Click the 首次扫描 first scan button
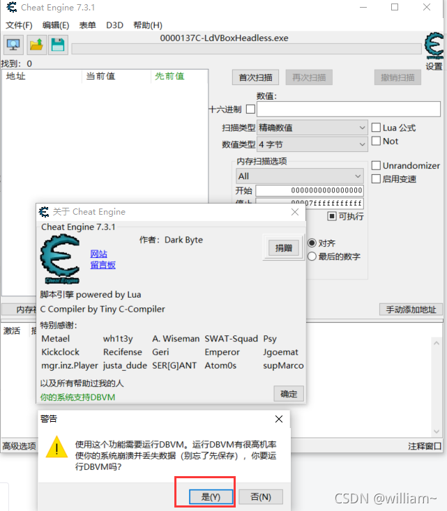 (256, 77)
